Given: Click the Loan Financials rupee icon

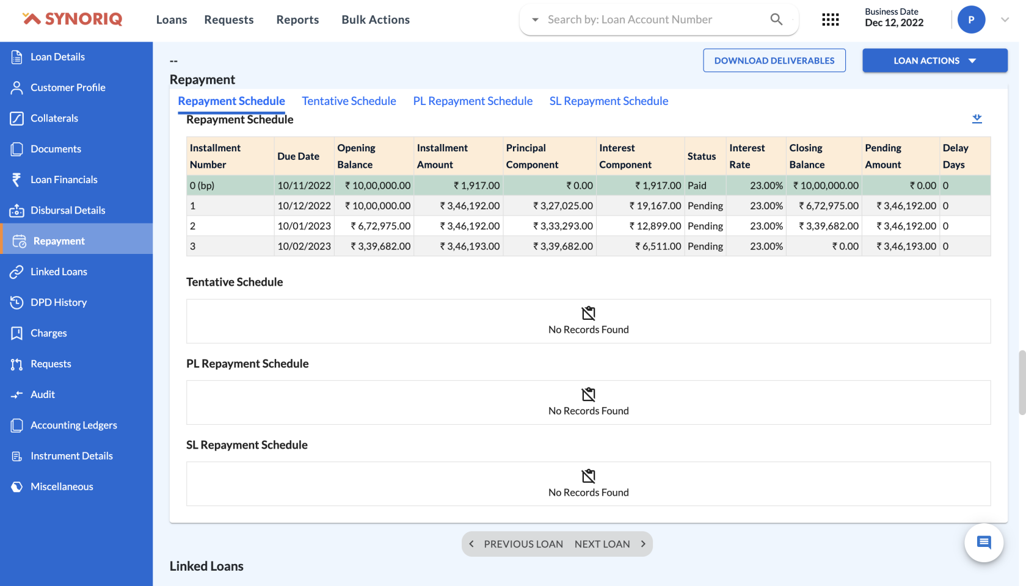Looking at the screenshot, I should click(x=16, y=179).
